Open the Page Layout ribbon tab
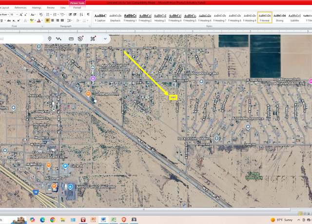This screenshot has height=224, width=312. click(x=4, y=8)
